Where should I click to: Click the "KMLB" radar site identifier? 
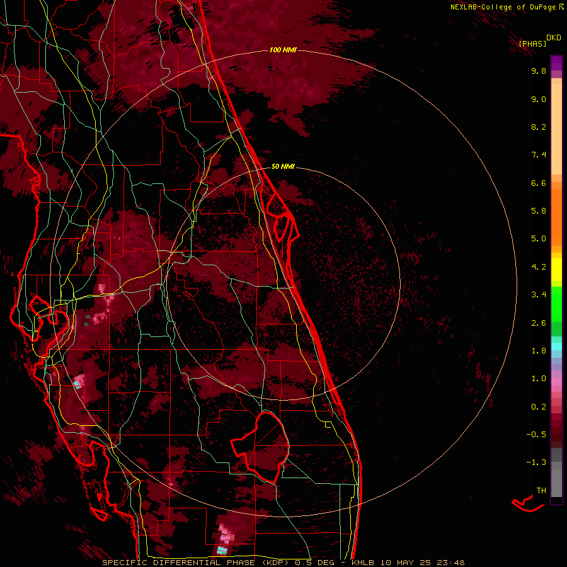[362, 563]
